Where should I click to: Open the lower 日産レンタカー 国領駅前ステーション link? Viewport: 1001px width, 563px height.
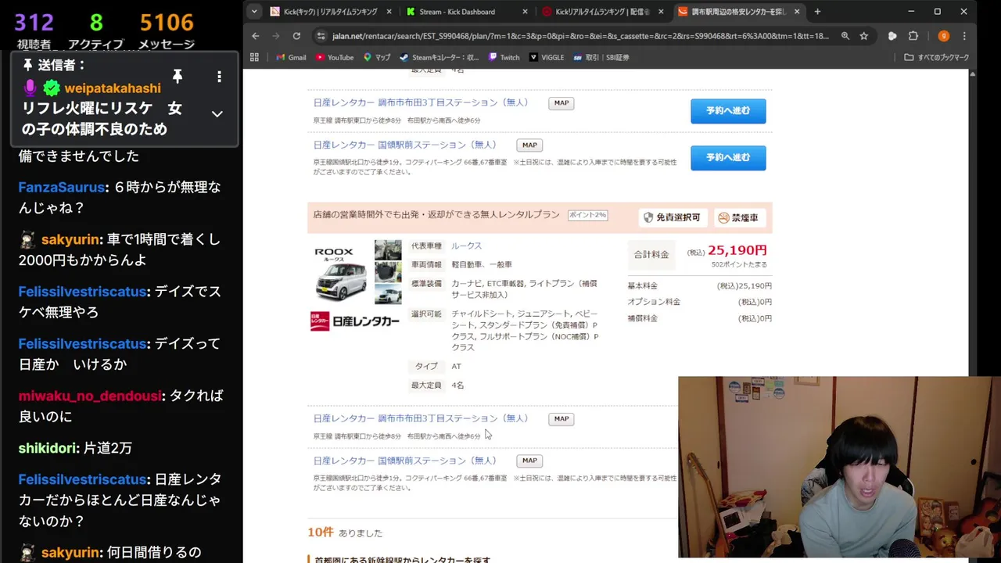(405, 461)
